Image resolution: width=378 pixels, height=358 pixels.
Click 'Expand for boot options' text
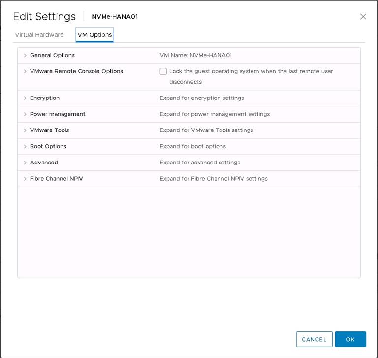[192, 146]
